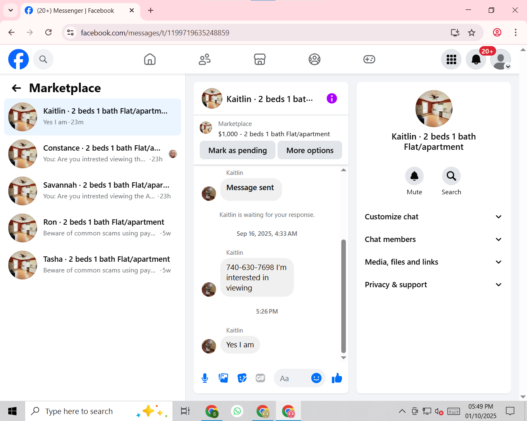The height and width of the screenshot is (421, 527).
Task: Choose a sticker from the sticker icon
Action: (x=242, y=378)
